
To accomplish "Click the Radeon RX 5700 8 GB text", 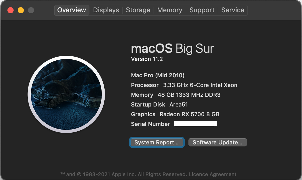I will [x=189, y=114].
